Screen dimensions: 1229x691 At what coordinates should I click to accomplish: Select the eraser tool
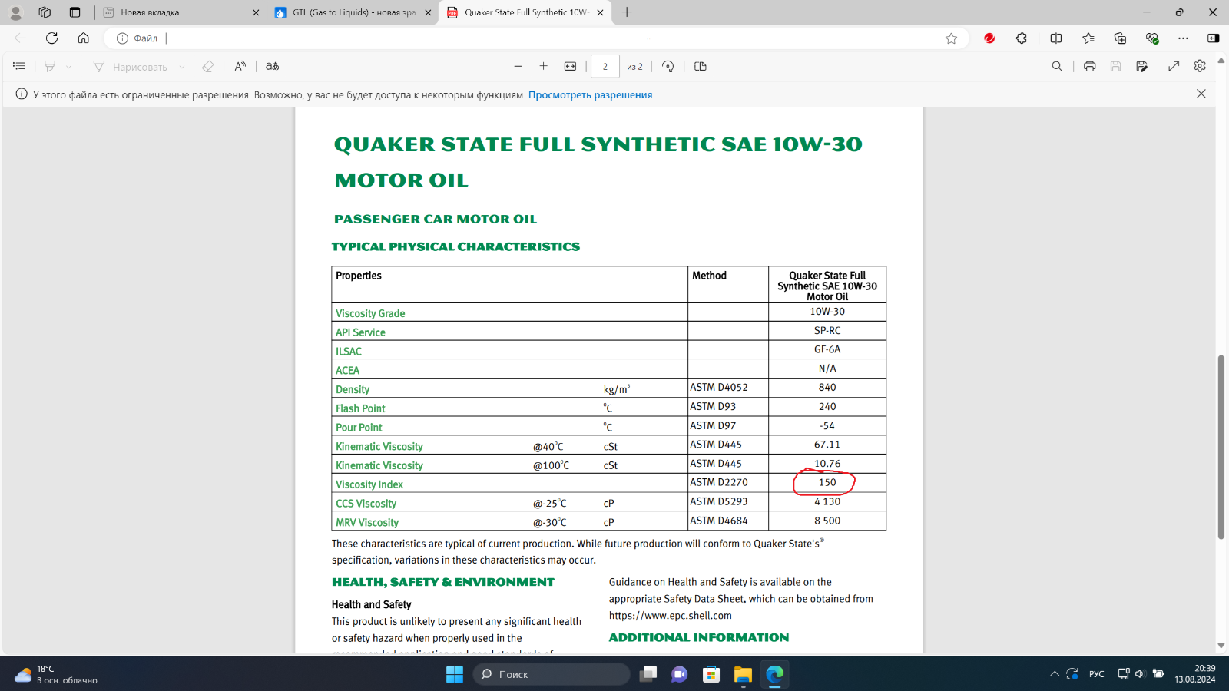click(207, 67)
